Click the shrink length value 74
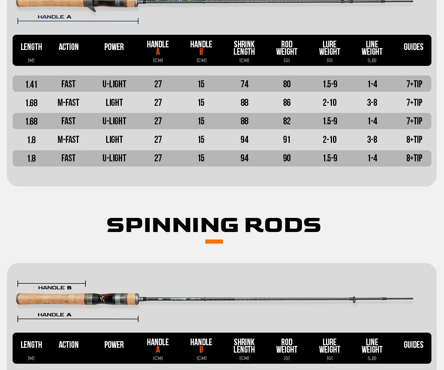Screen dimensions: 444x370 pos(244,84)
